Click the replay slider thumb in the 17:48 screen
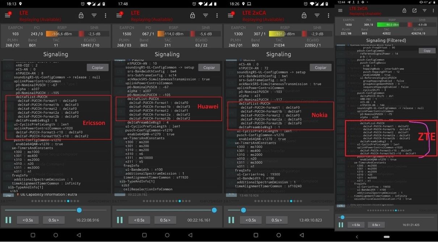The image size is (438, 242). [214, 210]
